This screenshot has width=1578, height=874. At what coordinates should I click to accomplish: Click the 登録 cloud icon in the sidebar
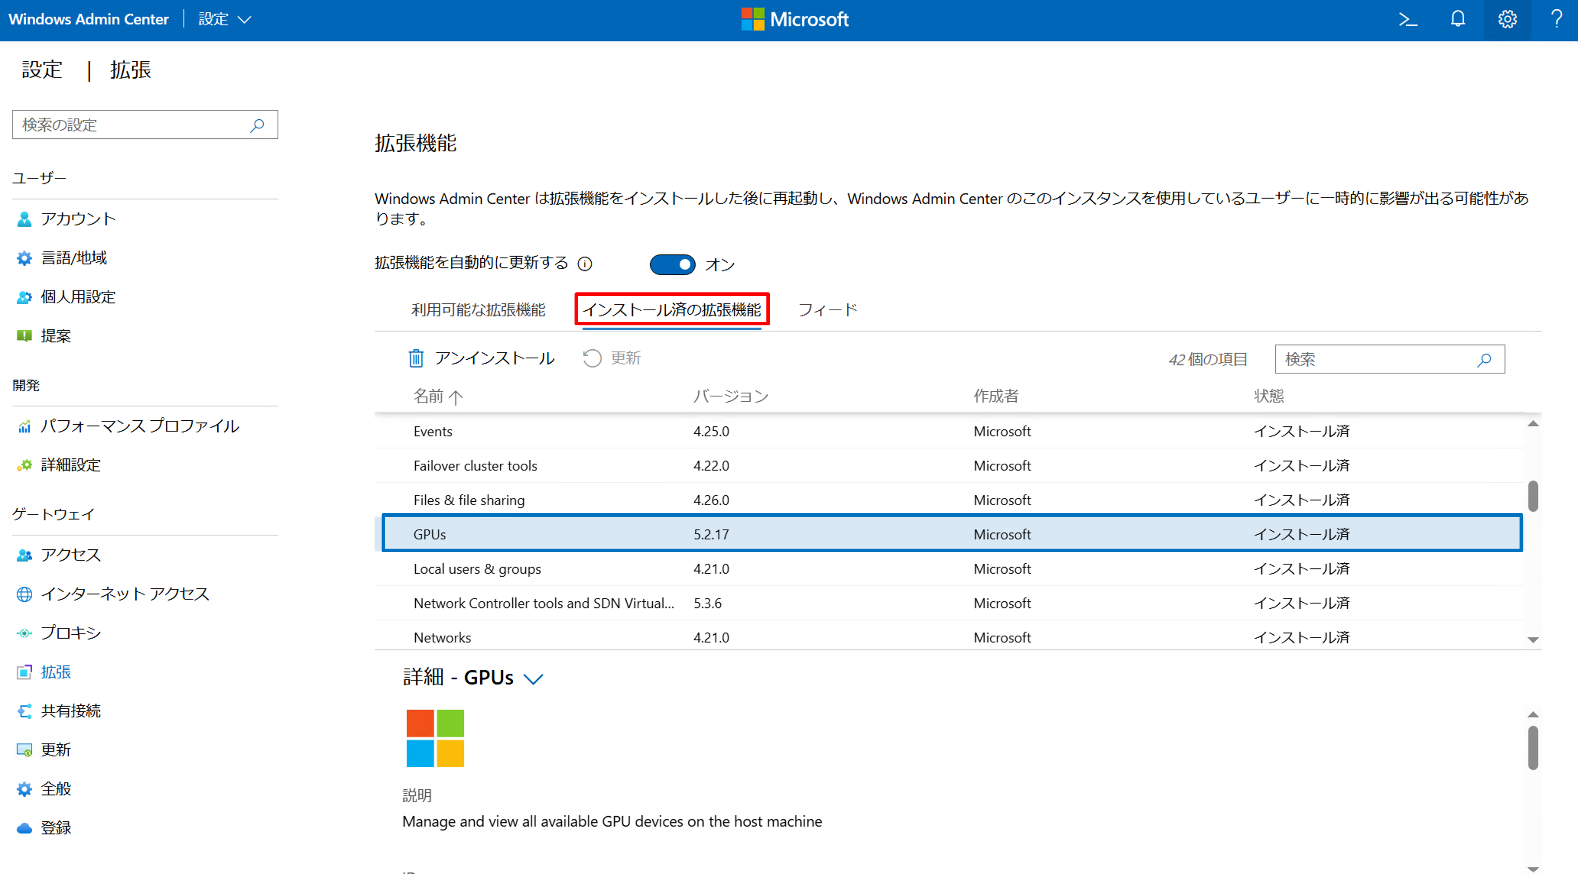pos(24,828)
